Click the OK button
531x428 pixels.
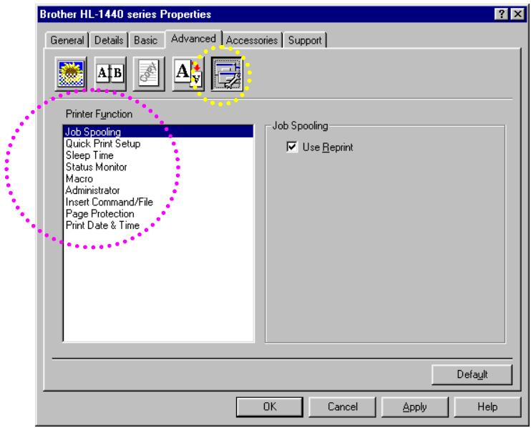[x=270, y=407]
